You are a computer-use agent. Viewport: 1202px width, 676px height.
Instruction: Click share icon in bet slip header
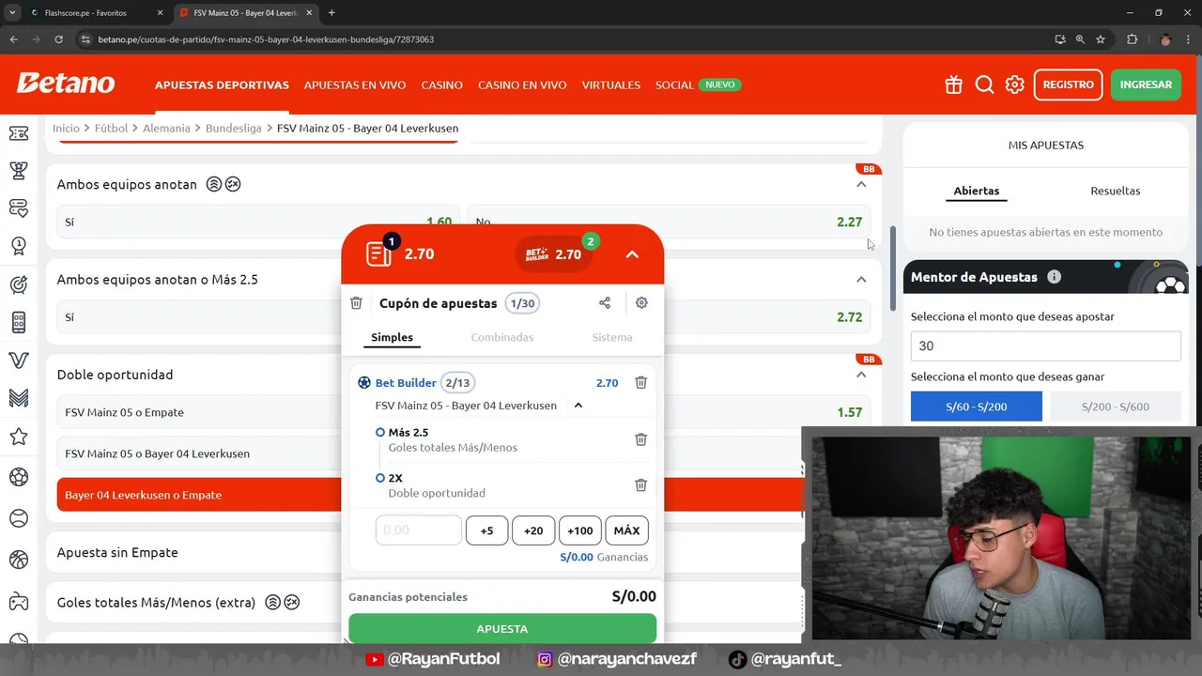pos(605,302)
